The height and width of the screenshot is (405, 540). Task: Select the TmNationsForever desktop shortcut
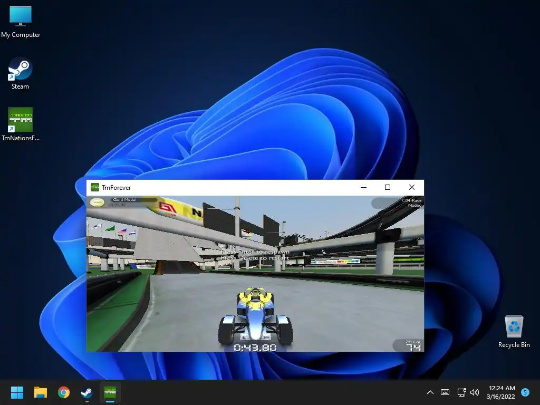point(21,124)
